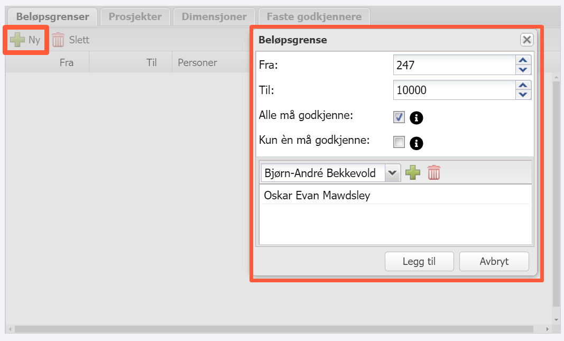
Task: Click the Slett trash icon in toolbar
Action: [58, 40]
